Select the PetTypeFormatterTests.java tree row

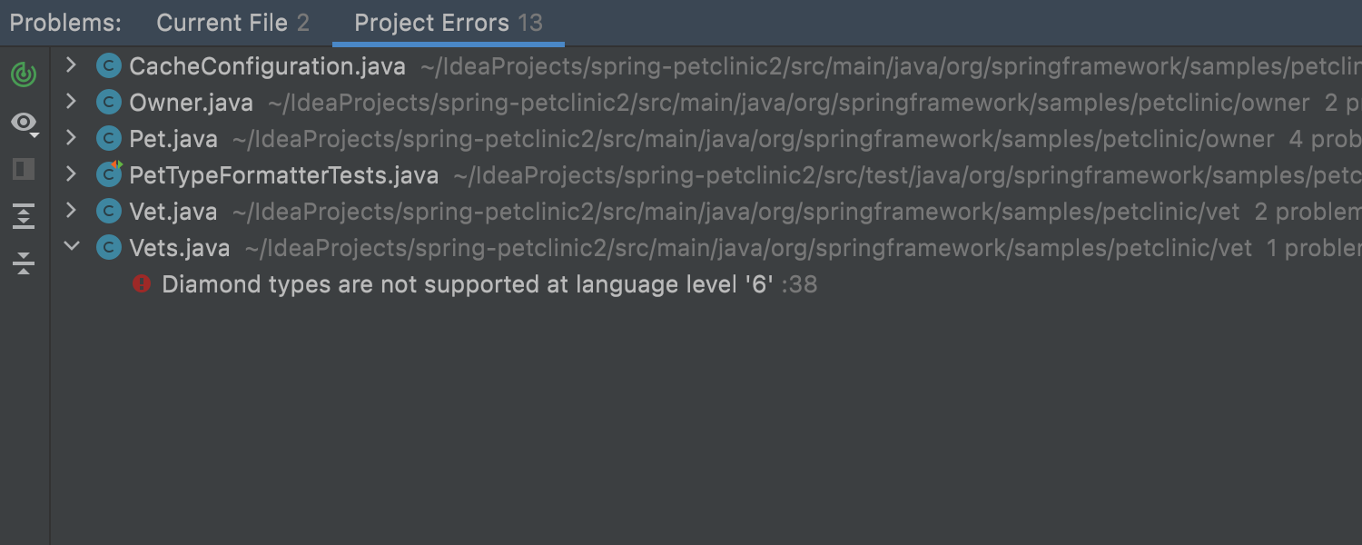pyautogui.click(x=284, y=174)
